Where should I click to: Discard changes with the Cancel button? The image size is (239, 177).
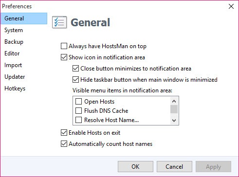[x=174, y=166]
